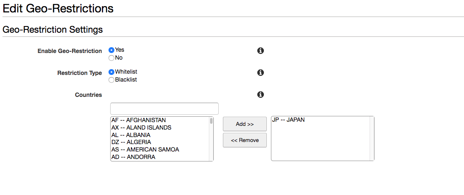The image size is (464, 195).
Task: Focus the country search text box
Action: point(164,108)
